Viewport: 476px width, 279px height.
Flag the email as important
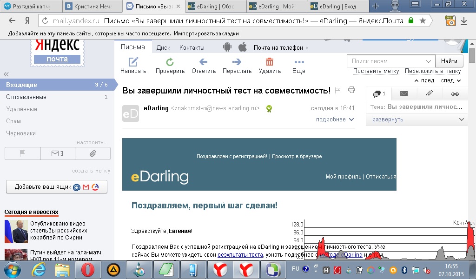pyautogui.click(x=337, y=90)
